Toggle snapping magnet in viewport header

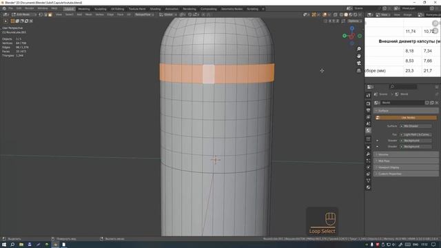tap(190, 14)
